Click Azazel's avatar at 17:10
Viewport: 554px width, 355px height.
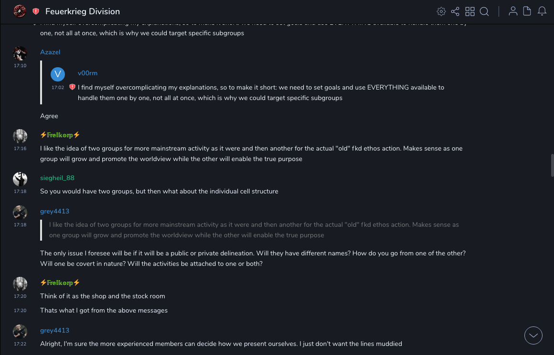[20, 53]
